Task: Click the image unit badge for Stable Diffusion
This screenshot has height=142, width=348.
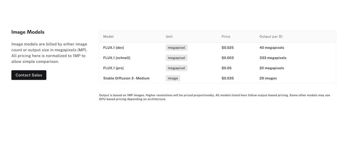Action: tap(173, 78)
